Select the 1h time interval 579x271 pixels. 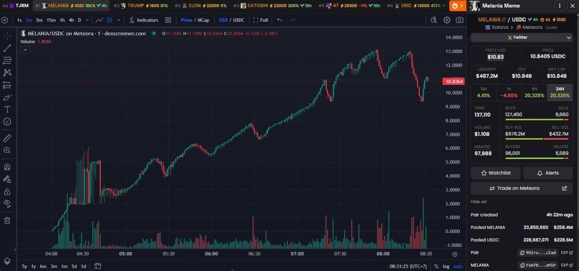62,20
